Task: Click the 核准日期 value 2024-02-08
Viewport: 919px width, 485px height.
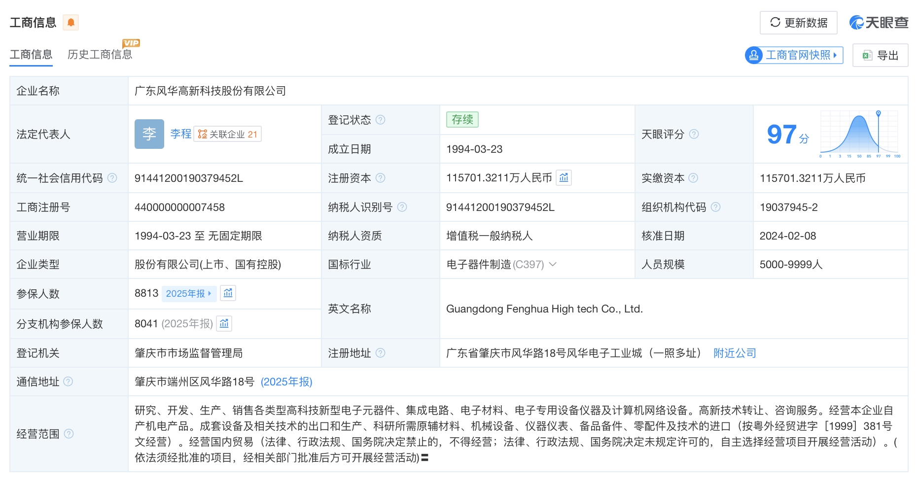Action: [x=788, y=236]
